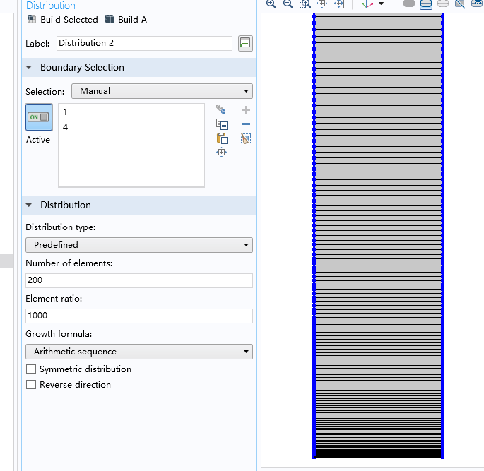Click Build All to mesh everything
The image size is (484, 471).
click(128, 20)
